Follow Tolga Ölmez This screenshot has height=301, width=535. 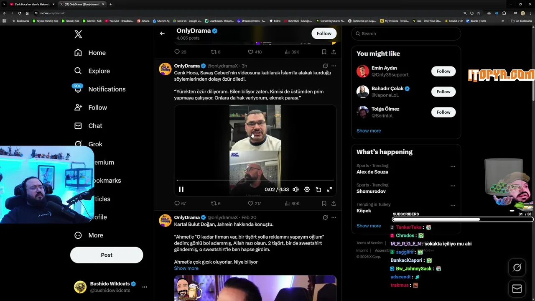click(x=443, y=112)
